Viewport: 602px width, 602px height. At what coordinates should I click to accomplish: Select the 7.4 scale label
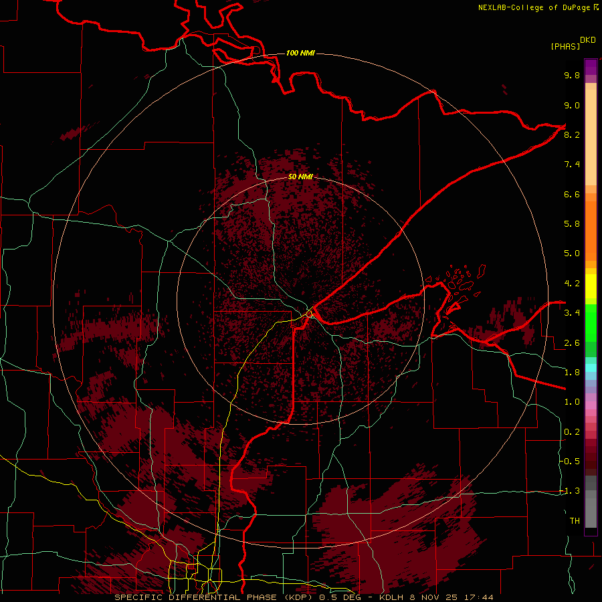tap(572, 165)
